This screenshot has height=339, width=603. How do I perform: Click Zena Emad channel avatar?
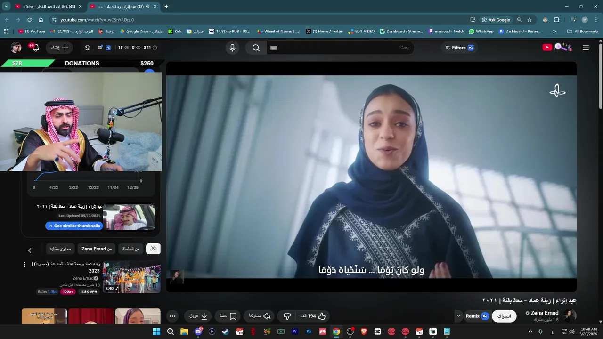tap(570, 316)
